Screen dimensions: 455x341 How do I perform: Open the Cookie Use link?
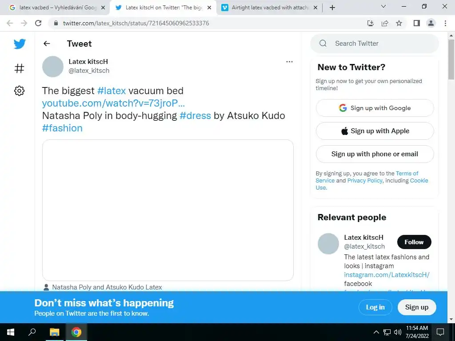(419, 181)
